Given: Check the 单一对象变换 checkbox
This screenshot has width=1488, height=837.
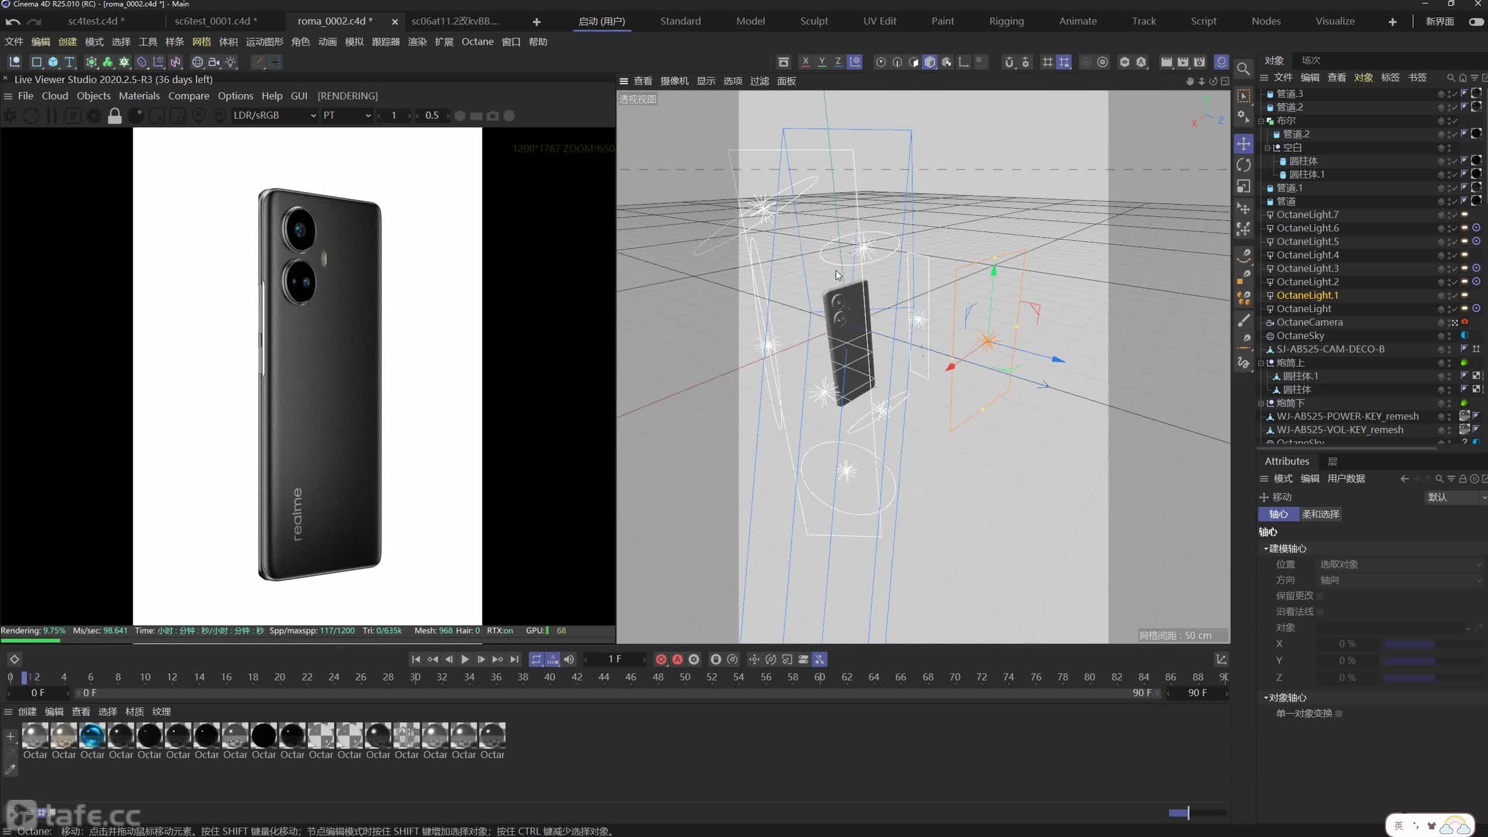Looking at the screenshot, I should coord(1339,713).
